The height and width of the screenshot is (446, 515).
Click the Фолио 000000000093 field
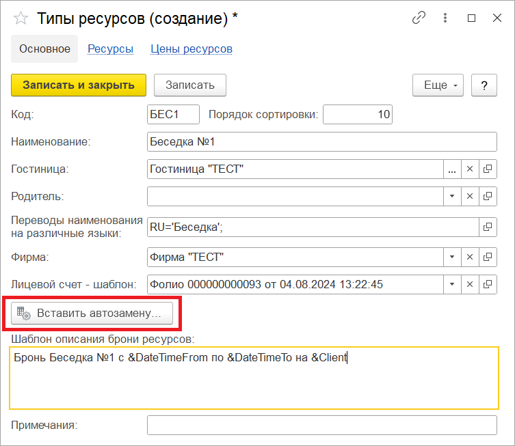pyautogui.click(x=295, y=284)
